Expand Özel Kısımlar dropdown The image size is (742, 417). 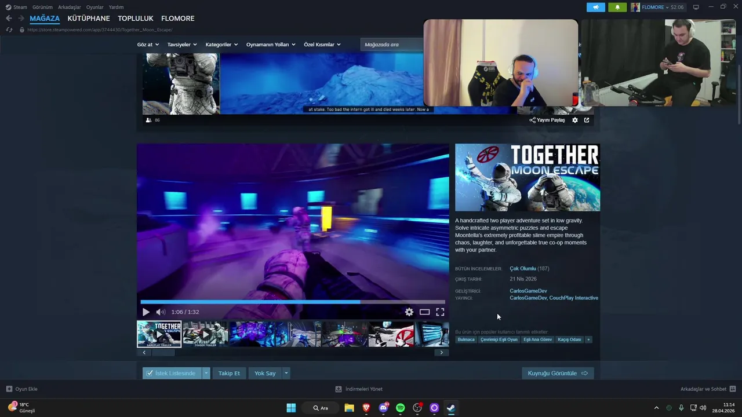point(322,45)
